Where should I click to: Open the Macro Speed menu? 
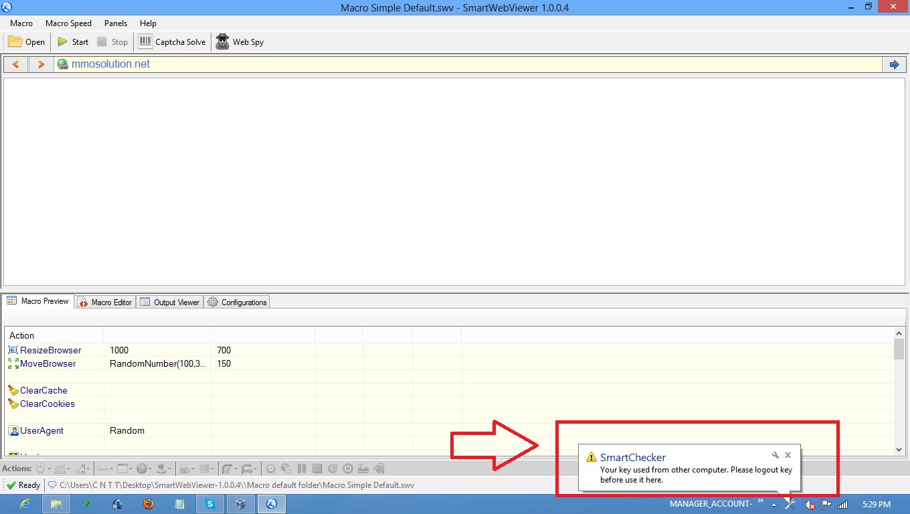[x=68, y=23]
